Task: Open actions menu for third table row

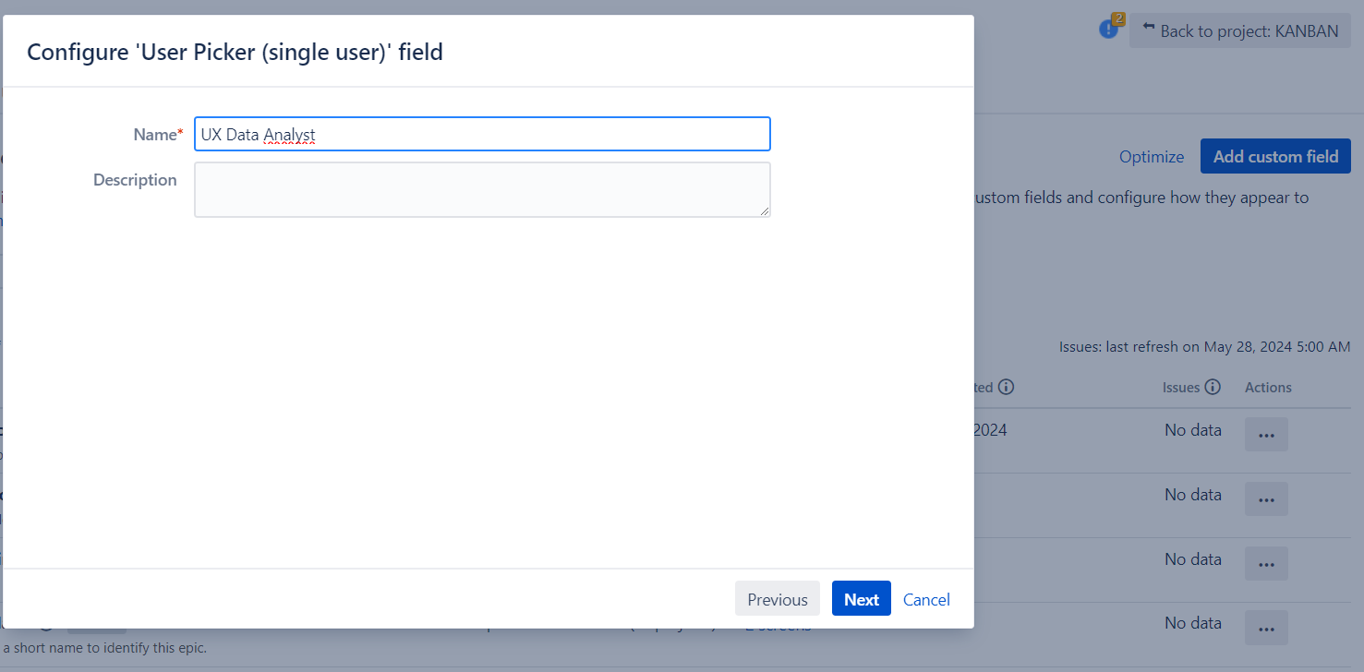Action: tap(1266, 564)
